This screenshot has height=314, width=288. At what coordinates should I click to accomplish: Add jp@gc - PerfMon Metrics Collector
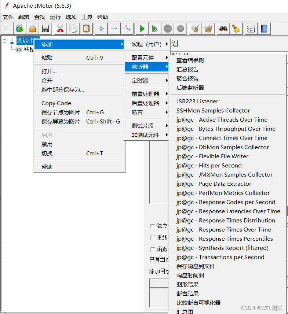227,193
